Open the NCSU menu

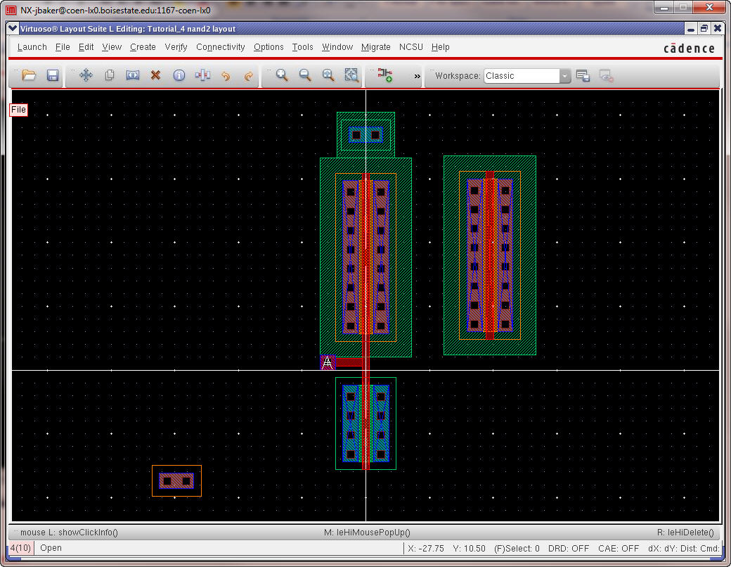click(x=411, y=47)
